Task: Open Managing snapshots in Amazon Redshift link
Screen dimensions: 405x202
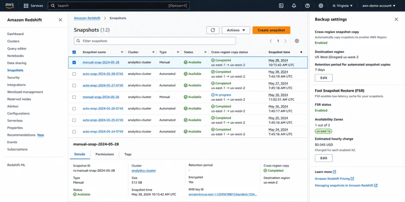Action: 346,185
